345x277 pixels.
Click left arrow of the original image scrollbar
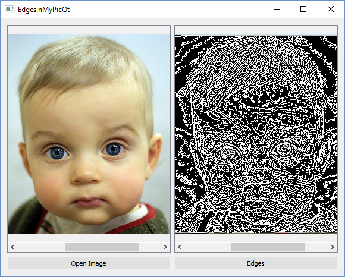pyautogui.click(x=12, y=247)
